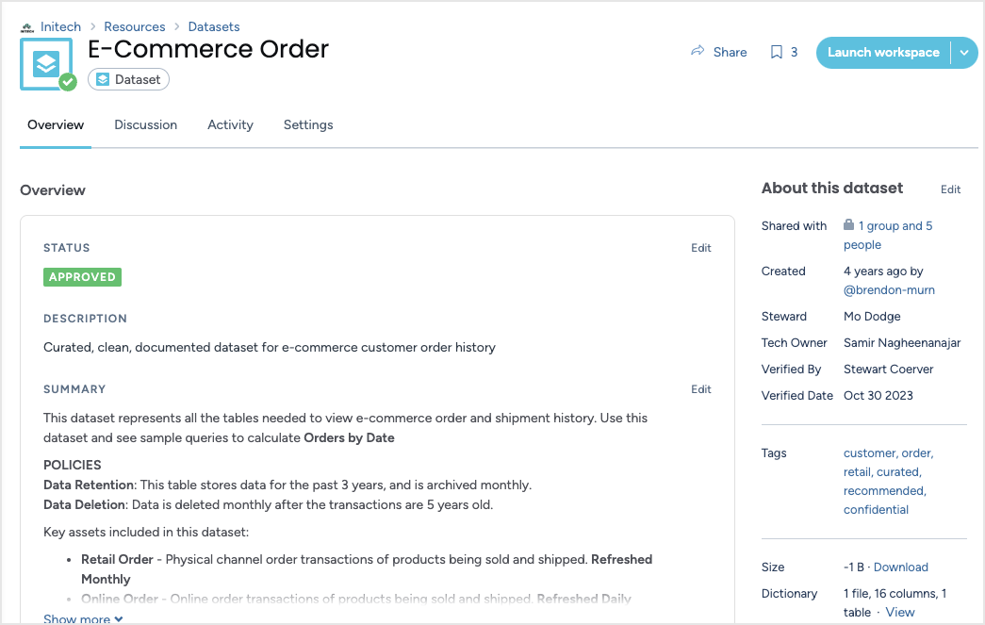Click the DESCRIPTION section label

pos(85,319)
